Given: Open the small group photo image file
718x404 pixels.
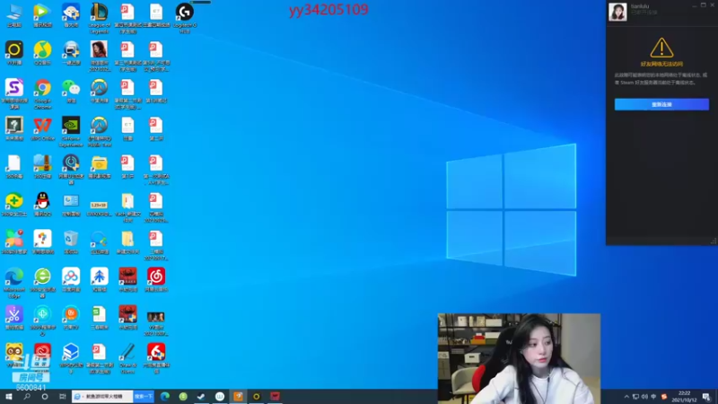Looking at the screenshot, I should (x=155, y=317).
